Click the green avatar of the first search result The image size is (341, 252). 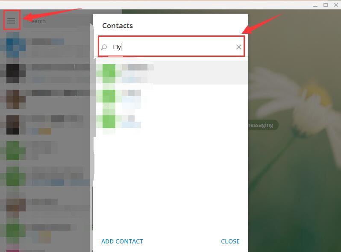point(109,73)
